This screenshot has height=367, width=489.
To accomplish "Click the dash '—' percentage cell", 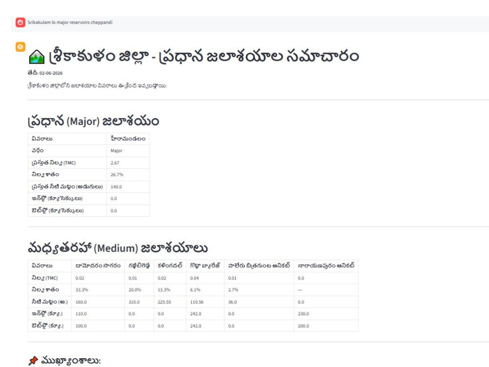I will 300,290.
